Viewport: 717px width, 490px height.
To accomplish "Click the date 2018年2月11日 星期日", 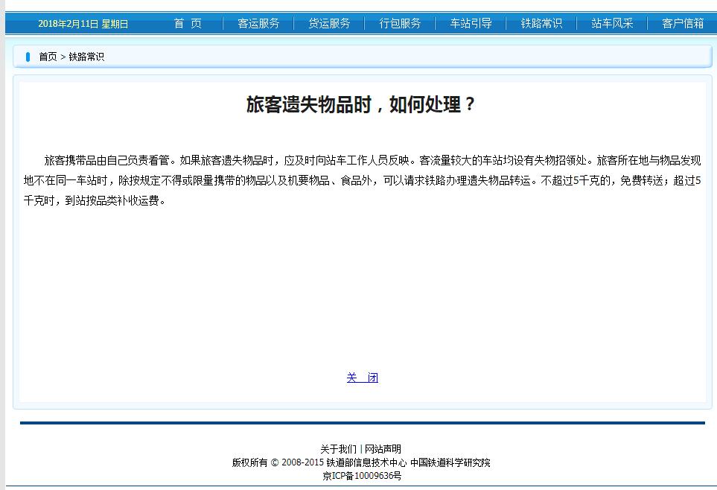I will pos(83,24).
